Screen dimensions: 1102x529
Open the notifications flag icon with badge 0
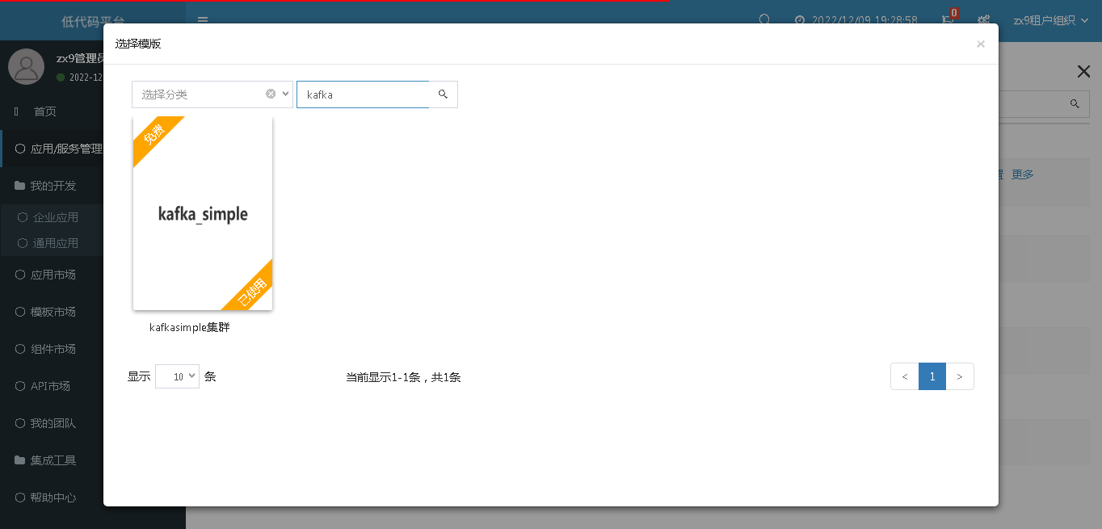click(948, 19)
